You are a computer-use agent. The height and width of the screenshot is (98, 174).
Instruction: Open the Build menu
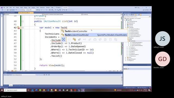coord(21,8)
